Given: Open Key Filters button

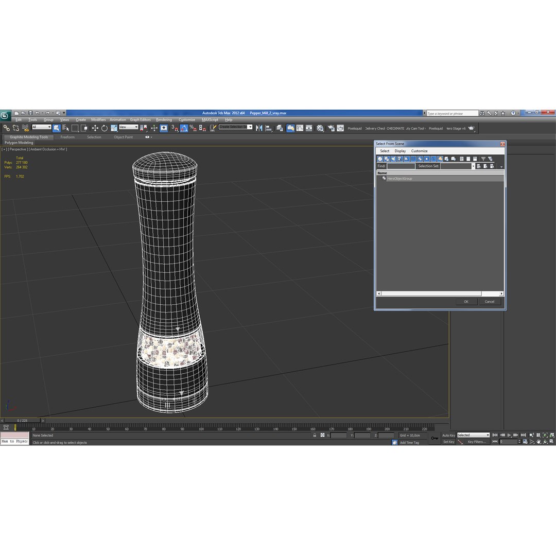Looking at the screenshot, I should coord(477,442).
